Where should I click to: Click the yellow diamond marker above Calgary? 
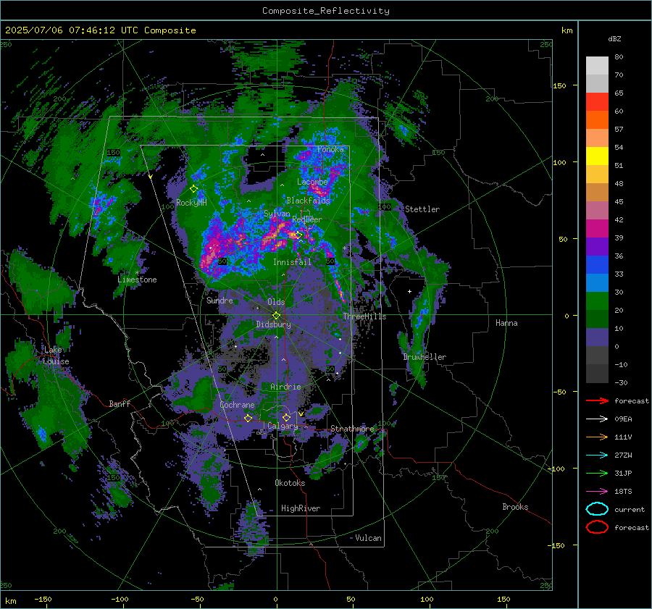click(x=286, y=417)
